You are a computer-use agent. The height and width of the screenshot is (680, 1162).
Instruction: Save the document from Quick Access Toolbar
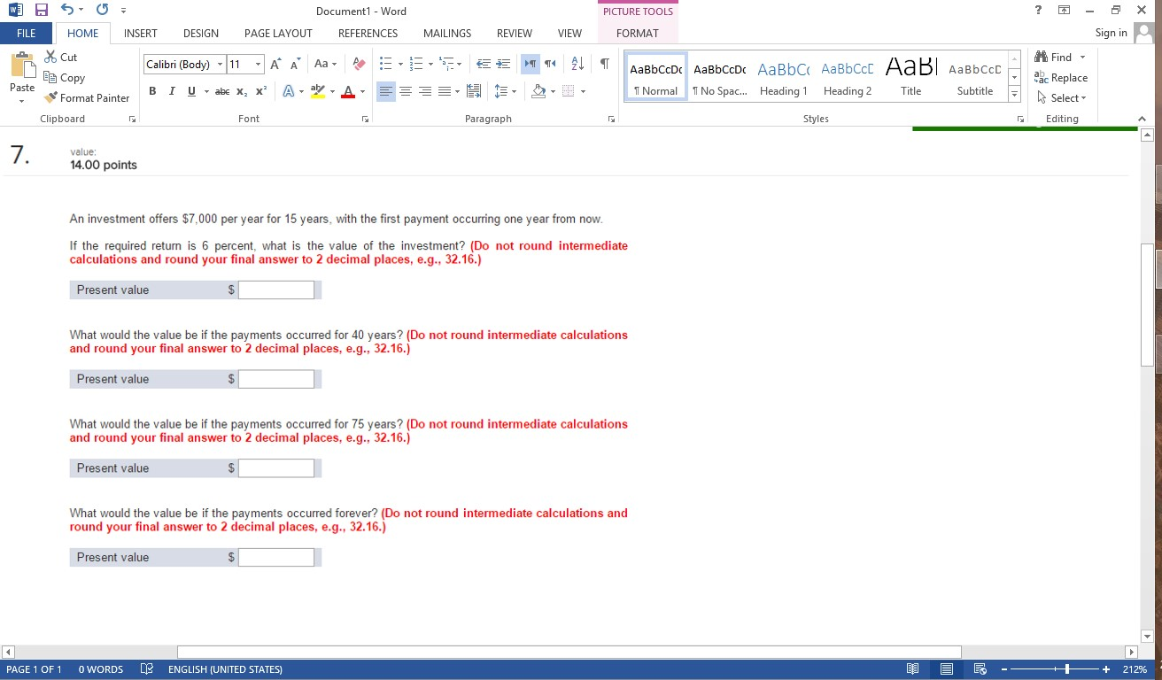click(41, 11)
